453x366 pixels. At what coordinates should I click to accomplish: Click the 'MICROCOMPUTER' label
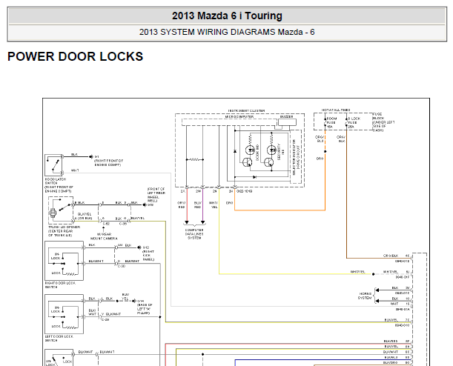pyautogui.click(x=239, y=116)
